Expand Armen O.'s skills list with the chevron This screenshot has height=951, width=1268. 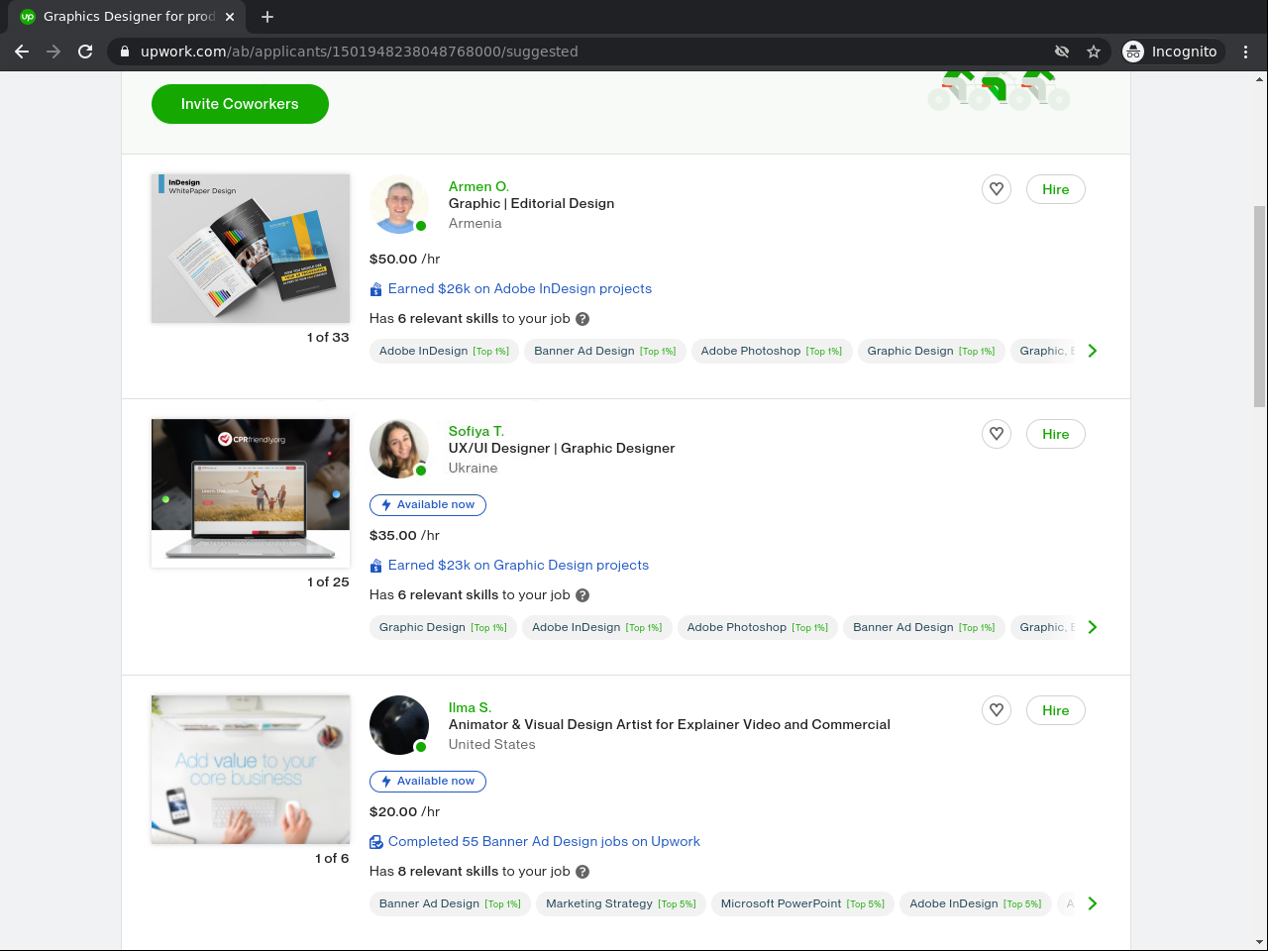(1092, 351)
